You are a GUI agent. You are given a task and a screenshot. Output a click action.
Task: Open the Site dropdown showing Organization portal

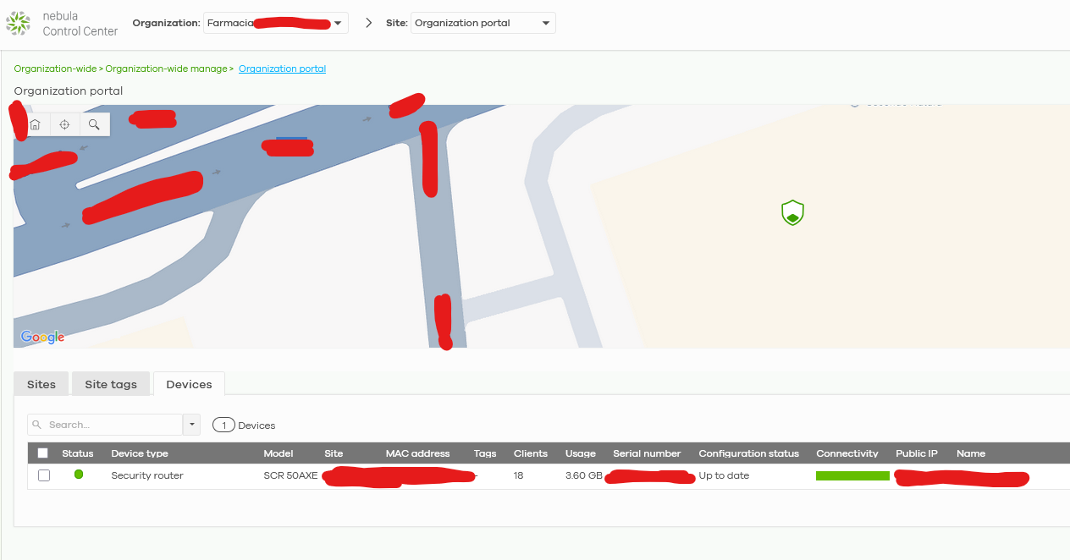[483, 23]
